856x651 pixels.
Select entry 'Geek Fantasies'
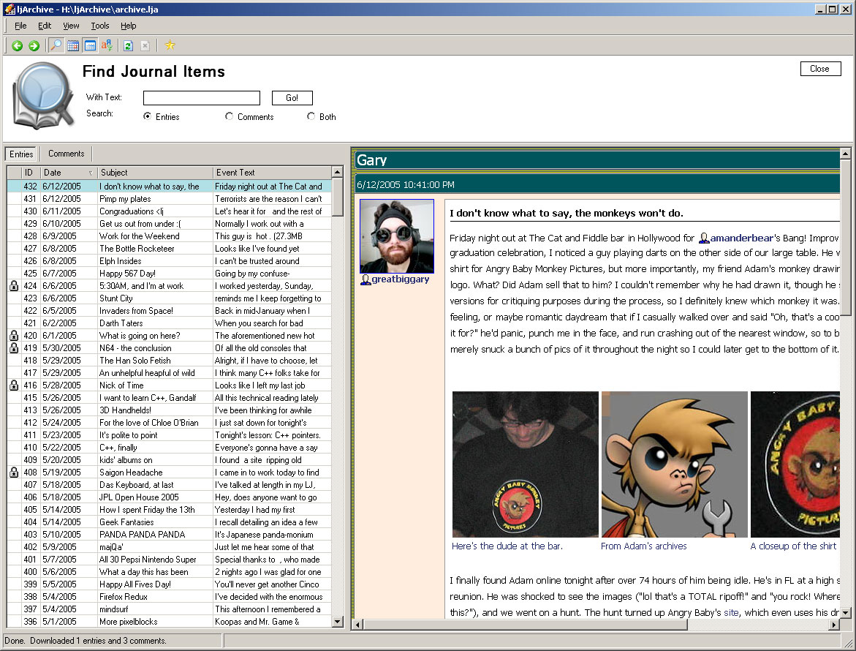click(x=170, y=522)
